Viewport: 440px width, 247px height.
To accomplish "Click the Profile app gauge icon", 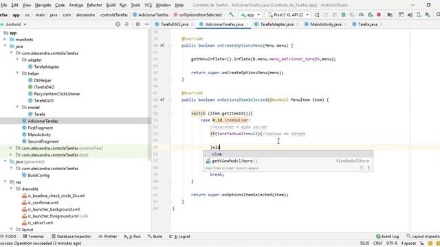I will tap(361, 14).
